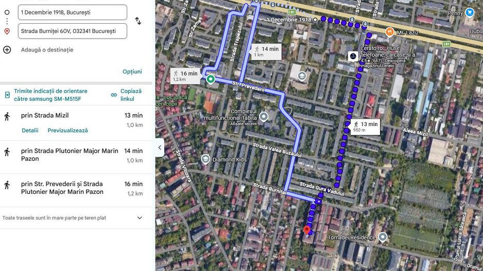483x271 pixels.
Task: Send directions to samsung SM-M515F
Action: (50, 95)
